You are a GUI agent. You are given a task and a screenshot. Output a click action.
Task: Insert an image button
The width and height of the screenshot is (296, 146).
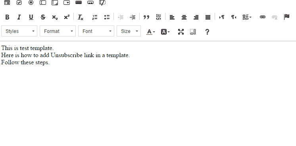click(x=90, y=2)
